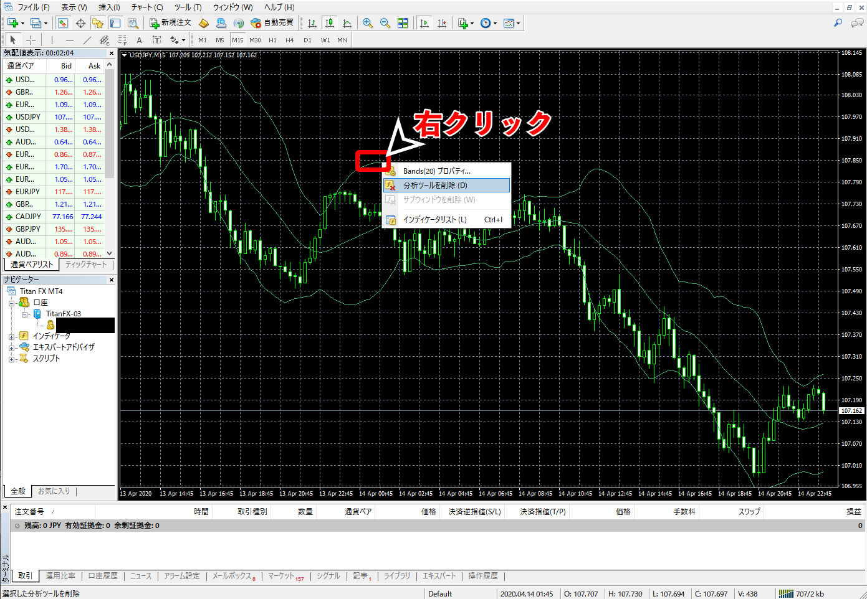The width and height of the screenshot is (867, 599).
Task: Switch to お気に入り tab in Navigator
Action: pos(54,491)
